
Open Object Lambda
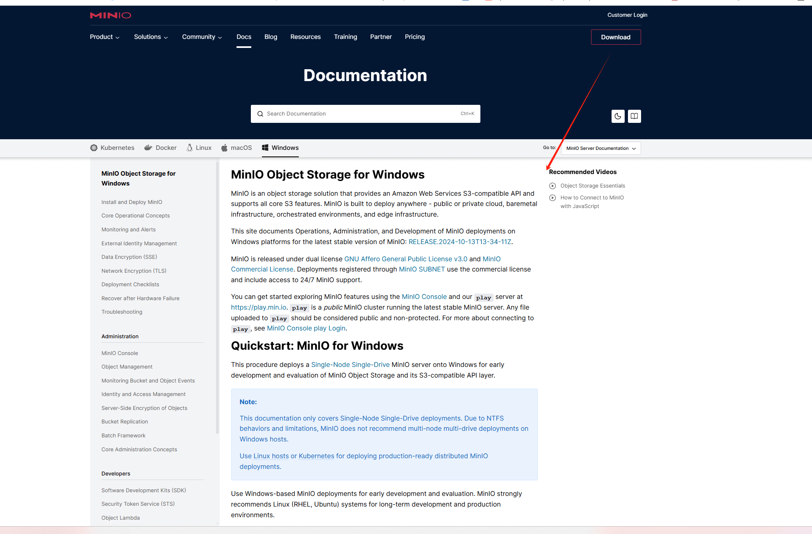[x=121, y=518]
